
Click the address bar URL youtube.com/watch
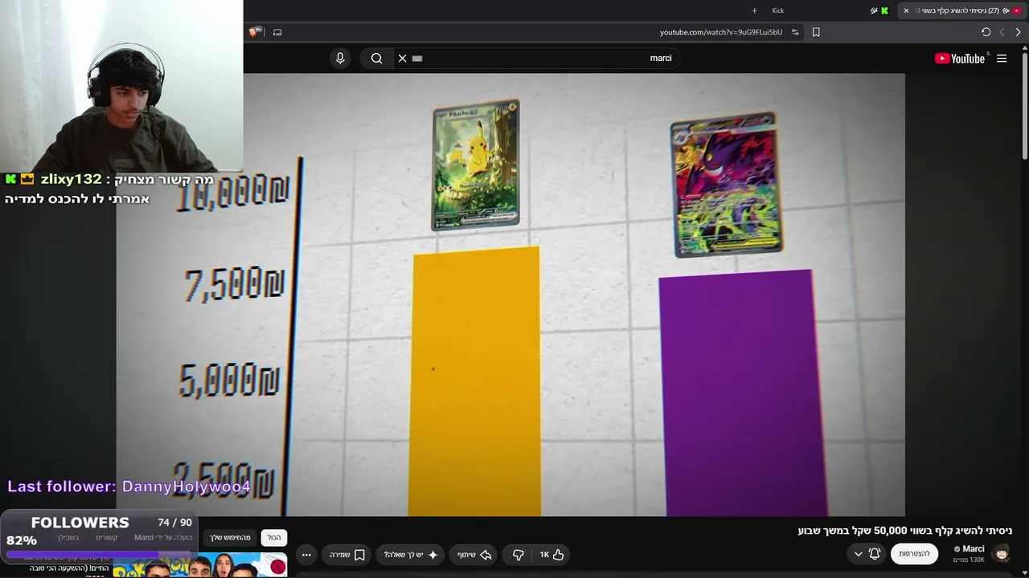pos(721,32)
